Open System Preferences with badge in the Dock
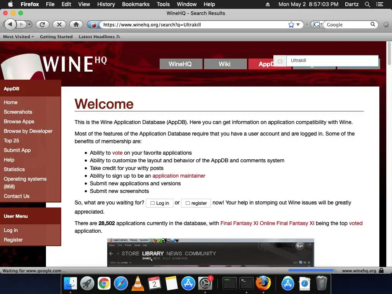 (205, 283)
